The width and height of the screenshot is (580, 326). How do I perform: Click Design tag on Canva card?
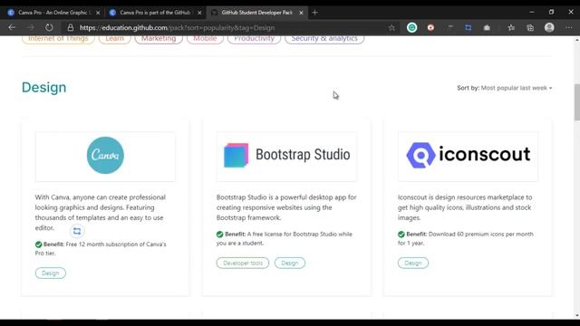51,273
